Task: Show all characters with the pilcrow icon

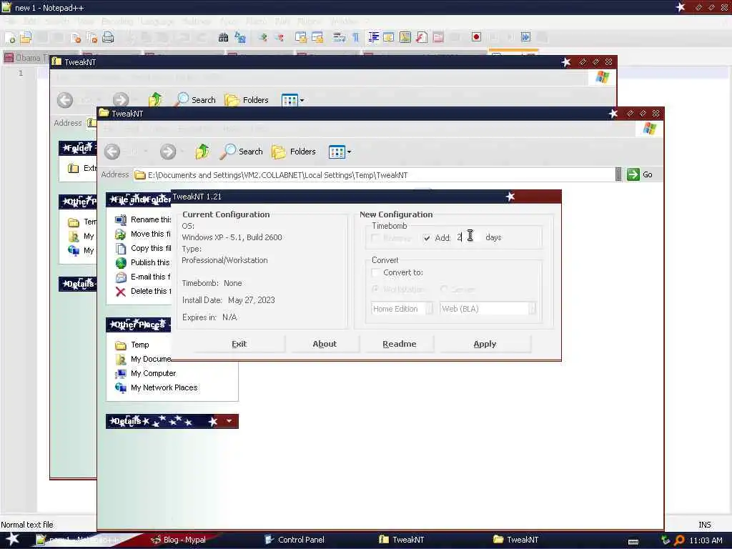Action: click(356, 37)
